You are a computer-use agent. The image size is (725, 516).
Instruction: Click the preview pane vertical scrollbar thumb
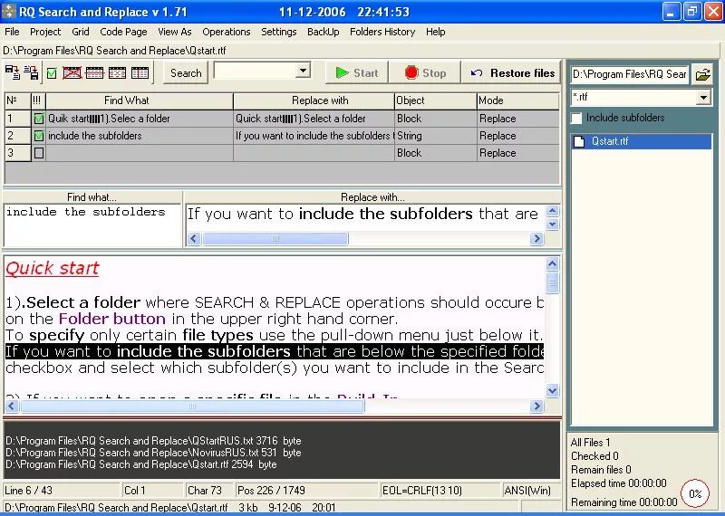point(552,282)
